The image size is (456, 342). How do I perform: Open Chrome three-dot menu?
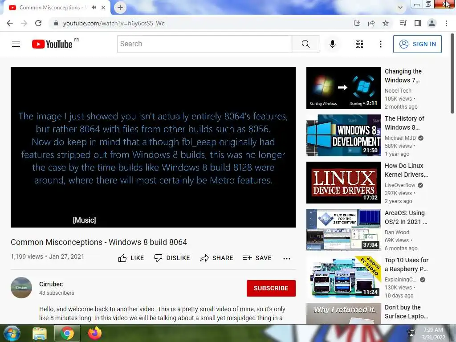(446, 23)
